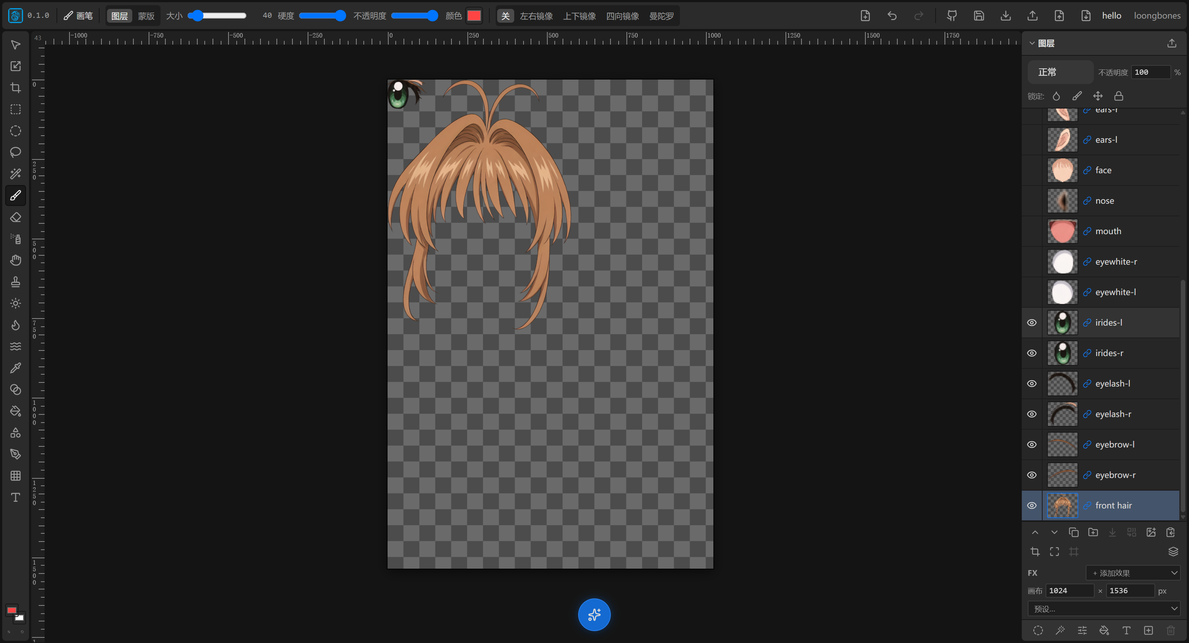Choose the Hand pan tool
Screen dimensions: 1189x643
click(x=15, y=260)
